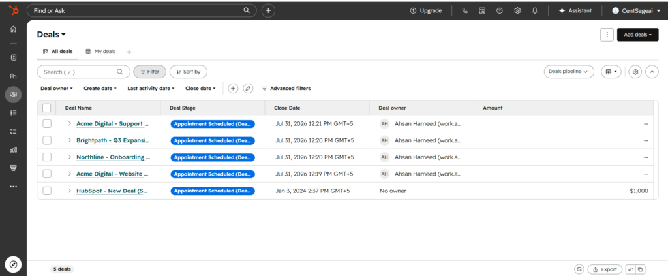Open the bookmarks icon in sidebar
668x276 pixels.
pos(13,57)
